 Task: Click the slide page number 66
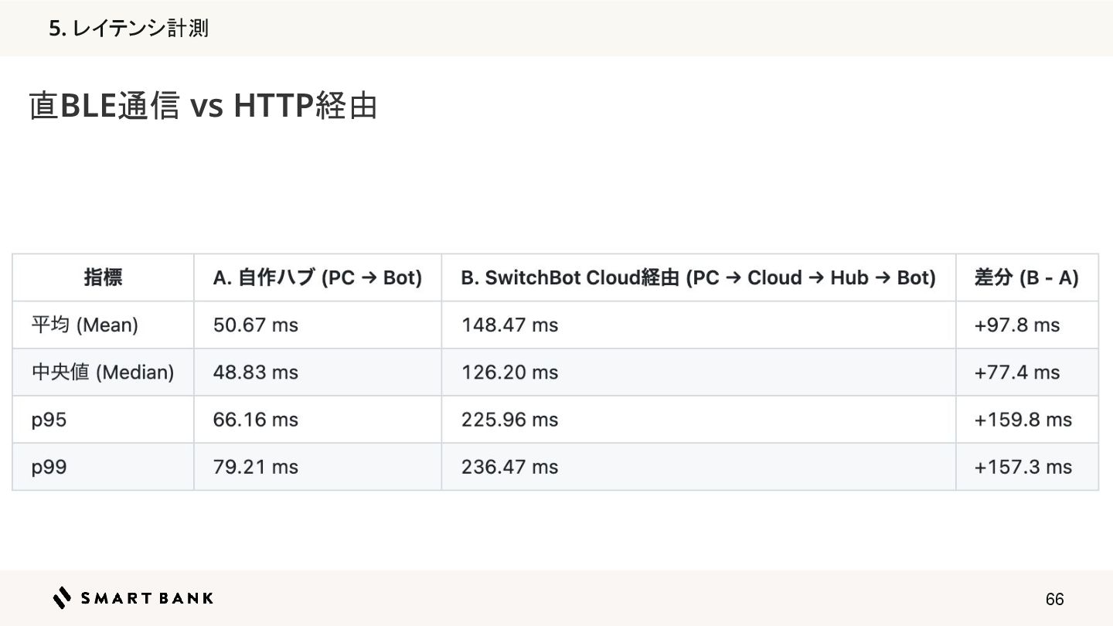tap(1054, 599)
